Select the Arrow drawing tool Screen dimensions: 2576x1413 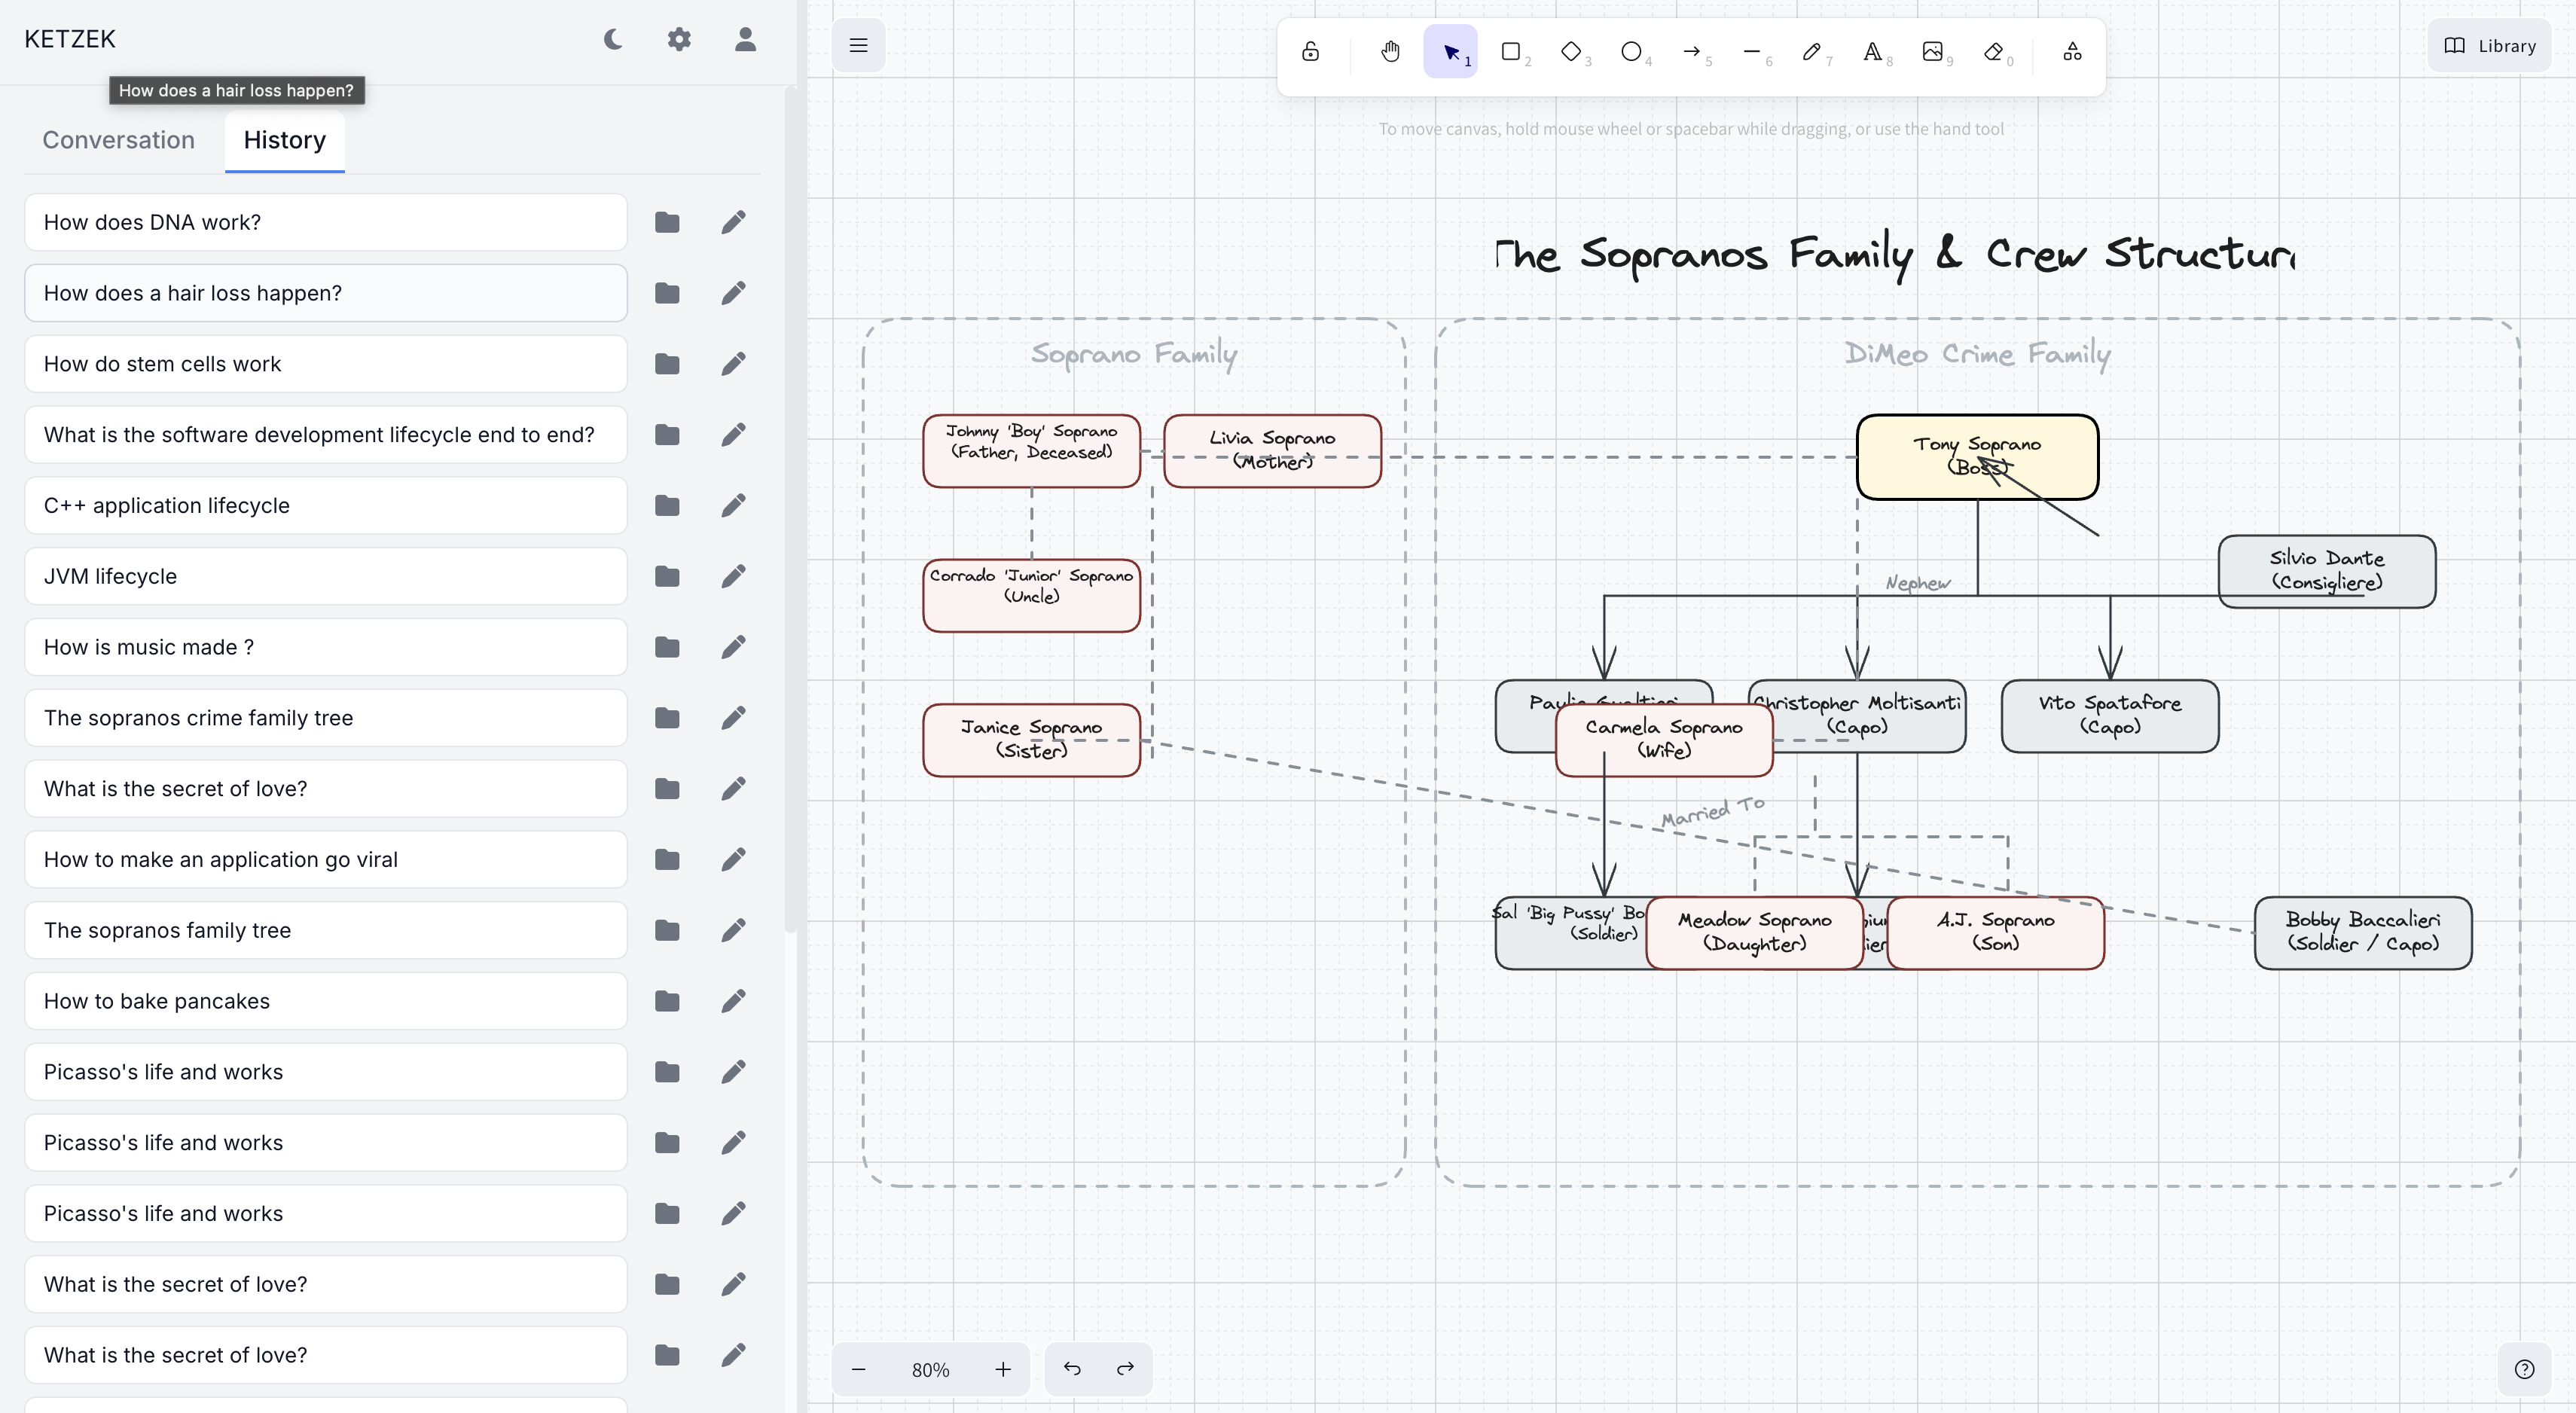[1692, 52]
